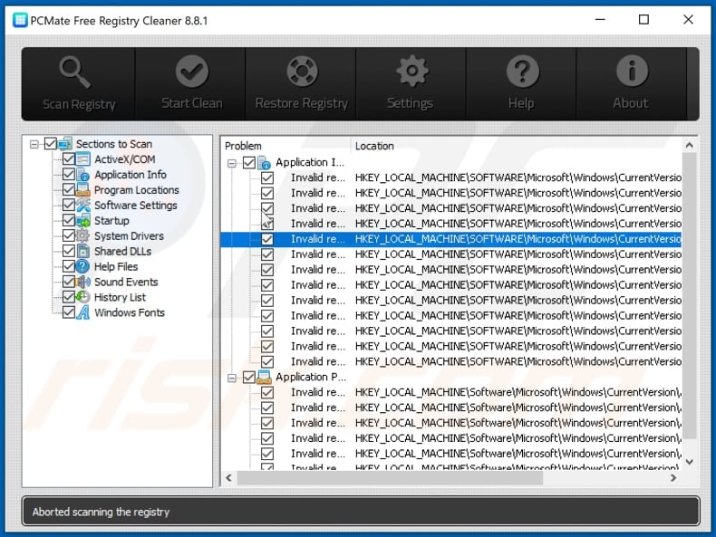This screenshot has height=537, width=716.
Task: Click the About label in toolbar
Action: 631,103
